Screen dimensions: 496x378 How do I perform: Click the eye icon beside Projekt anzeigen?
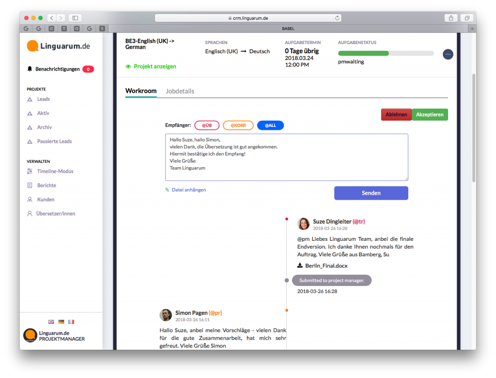pyautogui.click(x=128, y=66)
